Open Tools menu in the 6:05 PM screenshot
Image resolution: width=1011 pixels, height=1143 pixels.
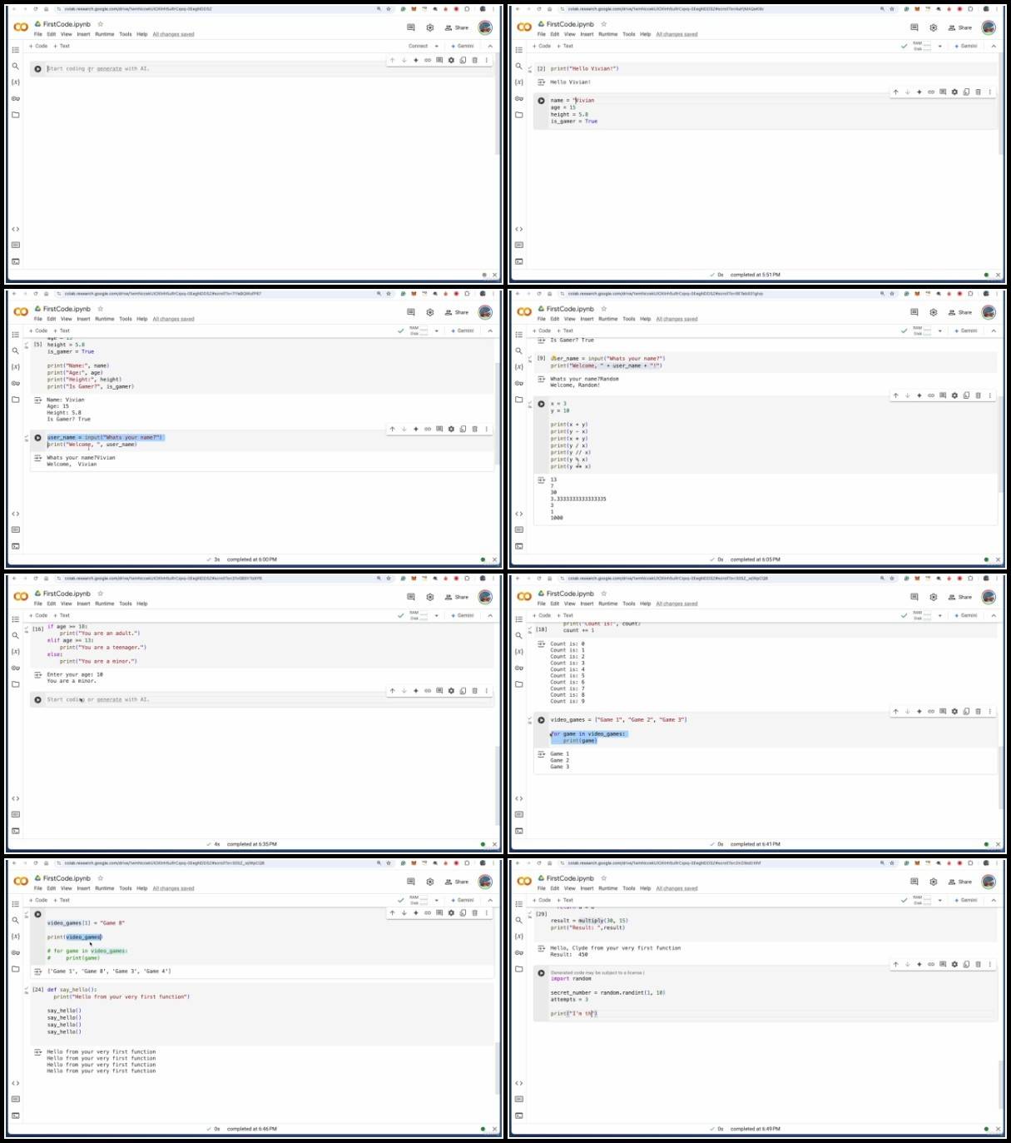click(629, 319)
